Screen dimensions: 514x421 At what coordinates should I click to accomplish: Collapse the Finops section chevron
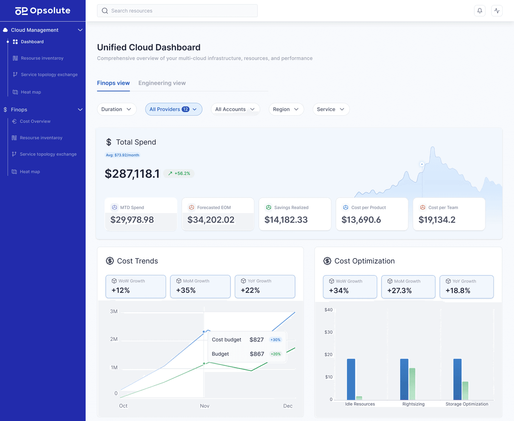click(80, 109)
